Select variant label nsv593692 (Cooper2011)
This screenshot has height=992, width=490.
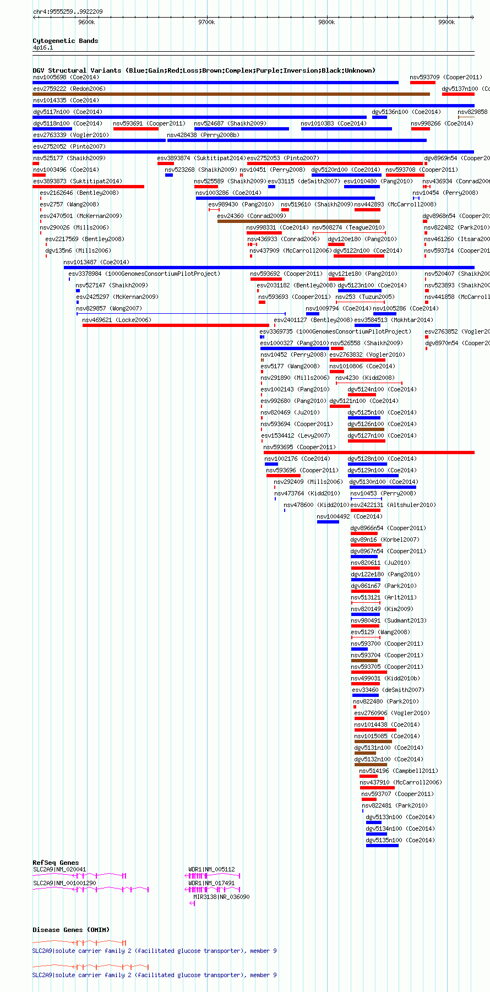(286, 274)
